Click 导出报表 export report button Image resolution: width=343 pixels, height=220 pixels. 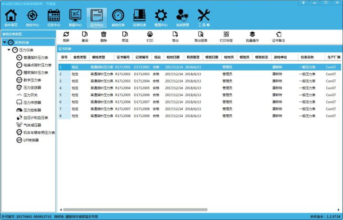(201, 37)
